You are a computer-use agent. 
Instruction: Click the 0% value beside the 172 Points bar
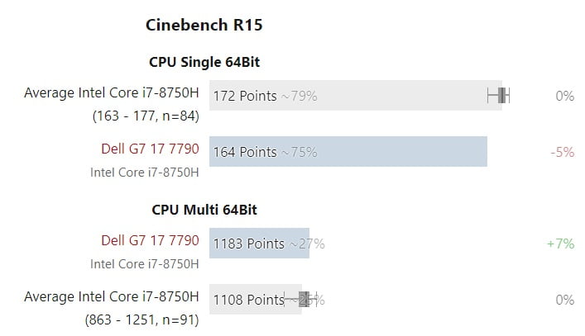coord(564,96)
